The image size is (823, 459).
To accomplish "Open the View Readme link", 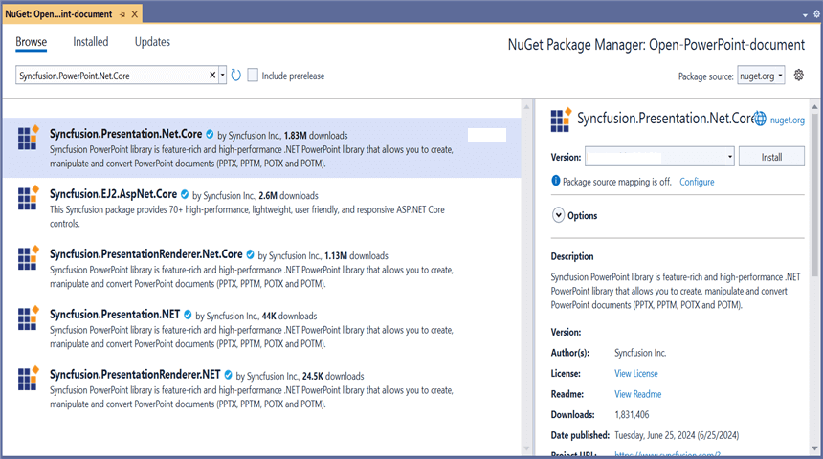I will click(x=637, y=393).
